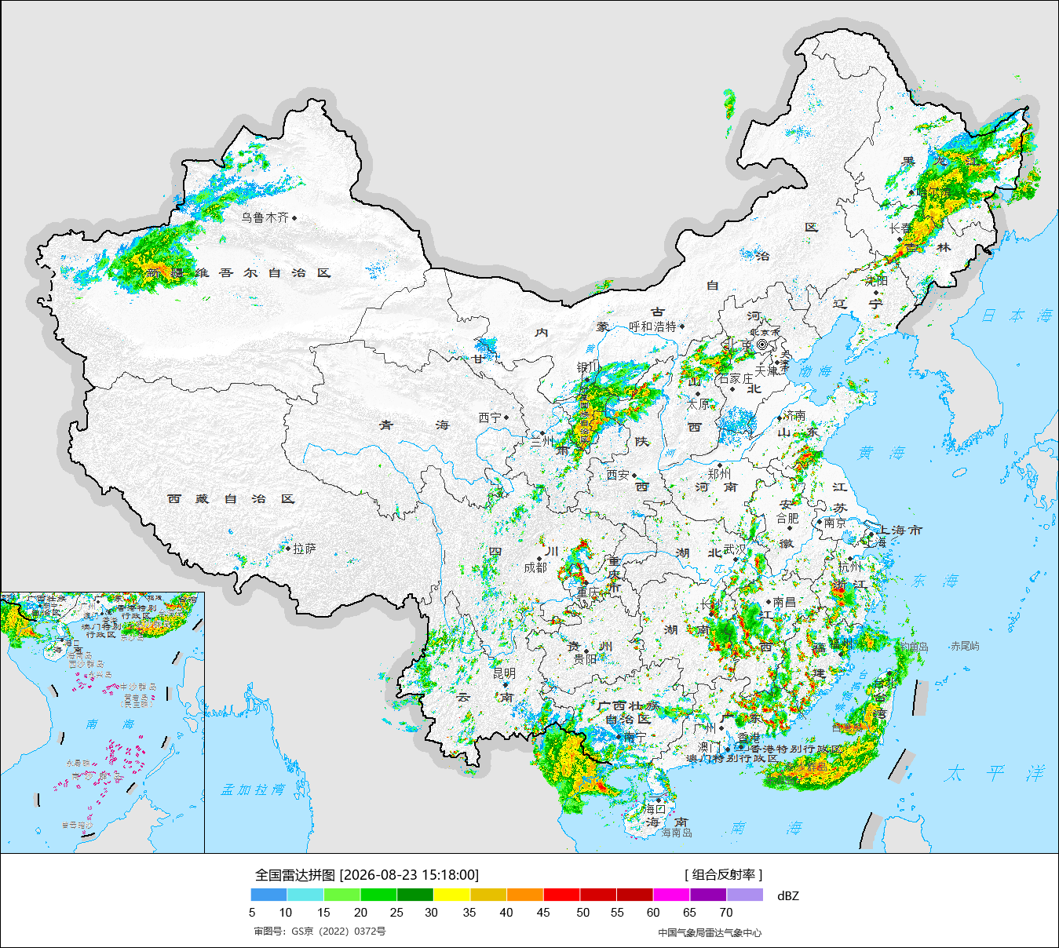Click the Beijing capital star marker
The height and width of the screenshot is (948, 1059).
pyautogui.click(x=762, y=345)
